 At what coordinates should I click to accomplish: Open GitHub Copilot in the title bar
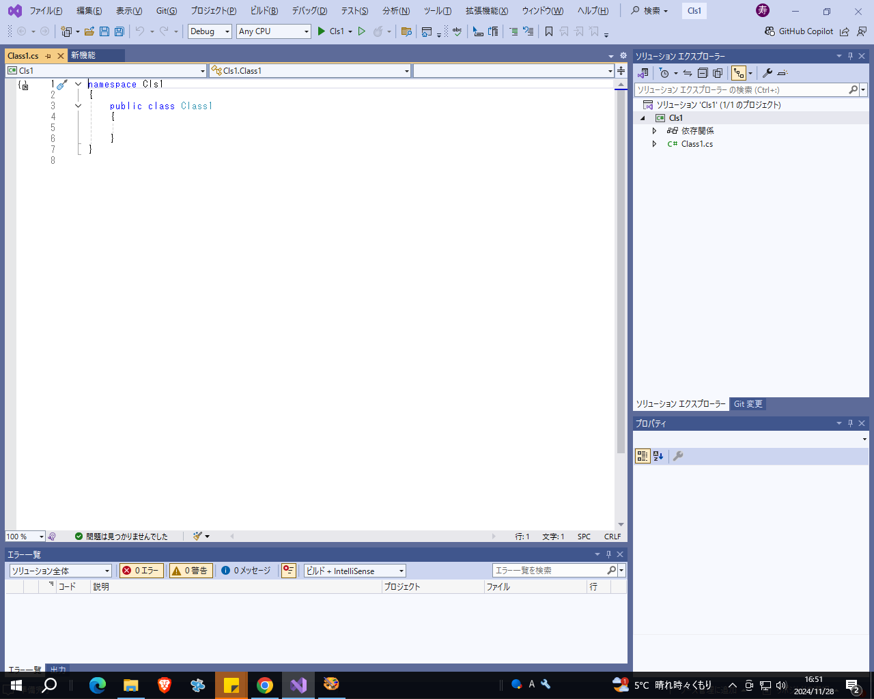(799, 31)
